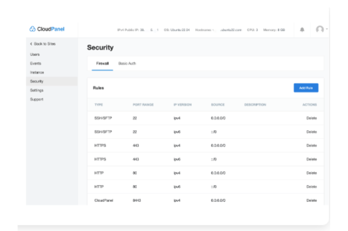The height and width of the screenshot is (231, 348).
Task: Delete the HTTP ipv6 rule
Action: click(x=311, y=186)
